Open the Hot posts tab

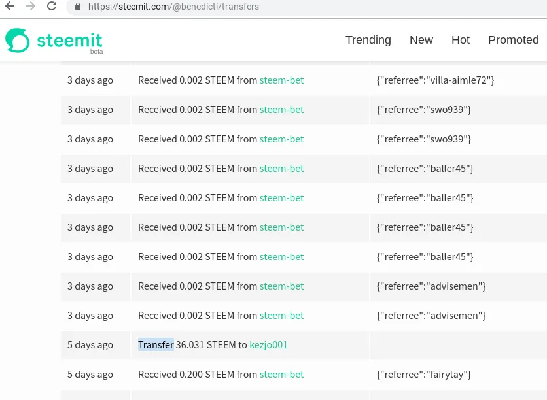click(460, 40)
